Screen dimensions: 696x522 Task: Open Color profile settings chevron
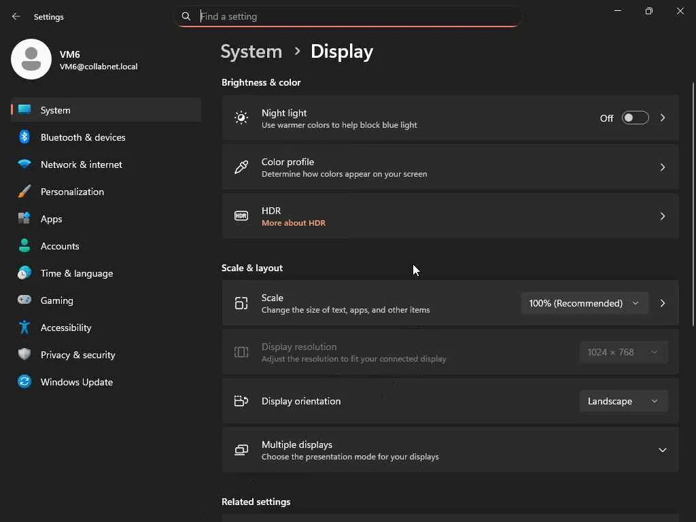pos(662,167)
